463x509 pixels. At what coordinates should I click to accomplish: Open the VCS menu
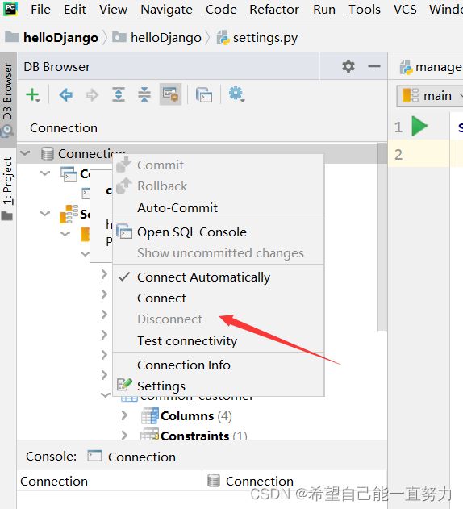tap(405, 9)
